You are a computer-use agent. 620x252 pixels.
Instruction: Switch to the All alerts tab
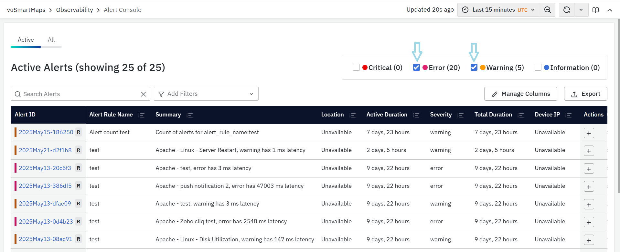click(x=51, y=40)
